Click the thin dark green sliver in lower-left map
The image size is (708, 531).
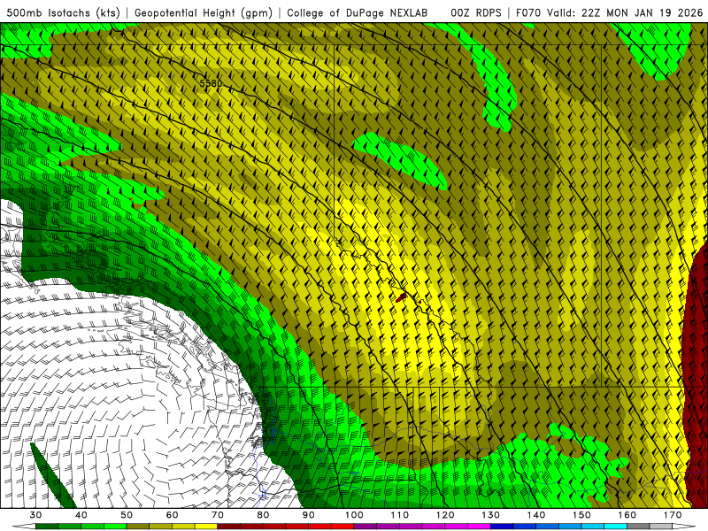tap(53, 475)
